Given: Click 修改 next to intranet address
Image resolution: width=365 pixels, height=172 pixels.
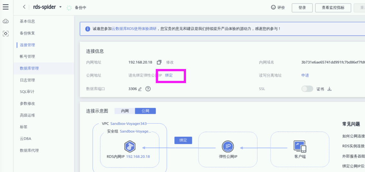Looking at the screenshot, I should [x=170, y=63].
